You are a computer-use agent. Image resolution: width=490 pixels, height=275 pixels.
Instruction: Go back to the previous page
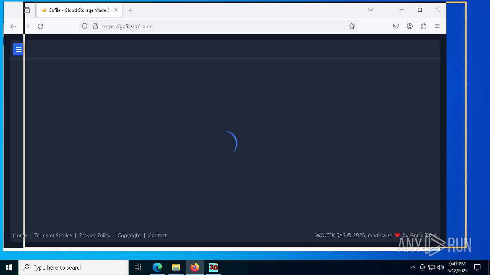click(x=13, y=26)
